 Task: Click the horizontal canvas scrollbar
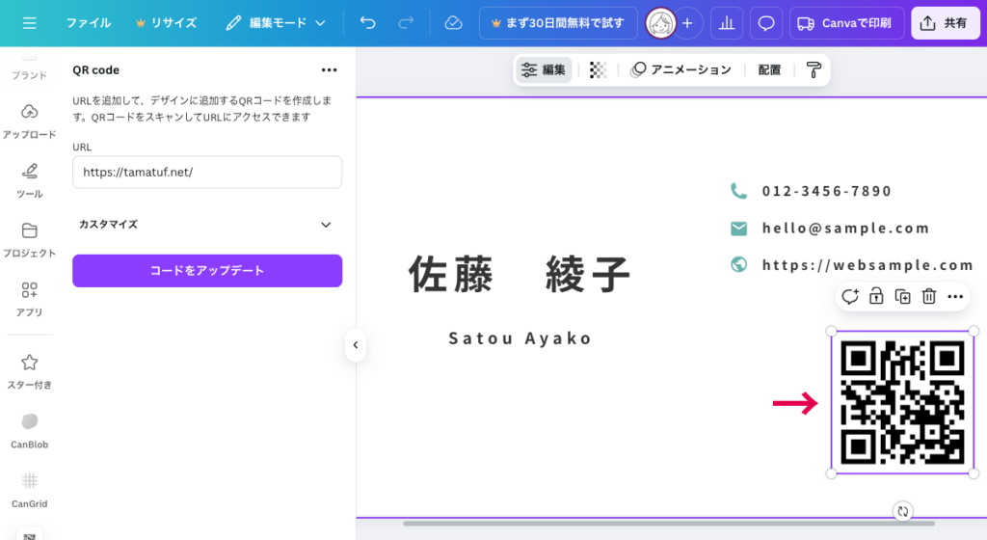669,523
